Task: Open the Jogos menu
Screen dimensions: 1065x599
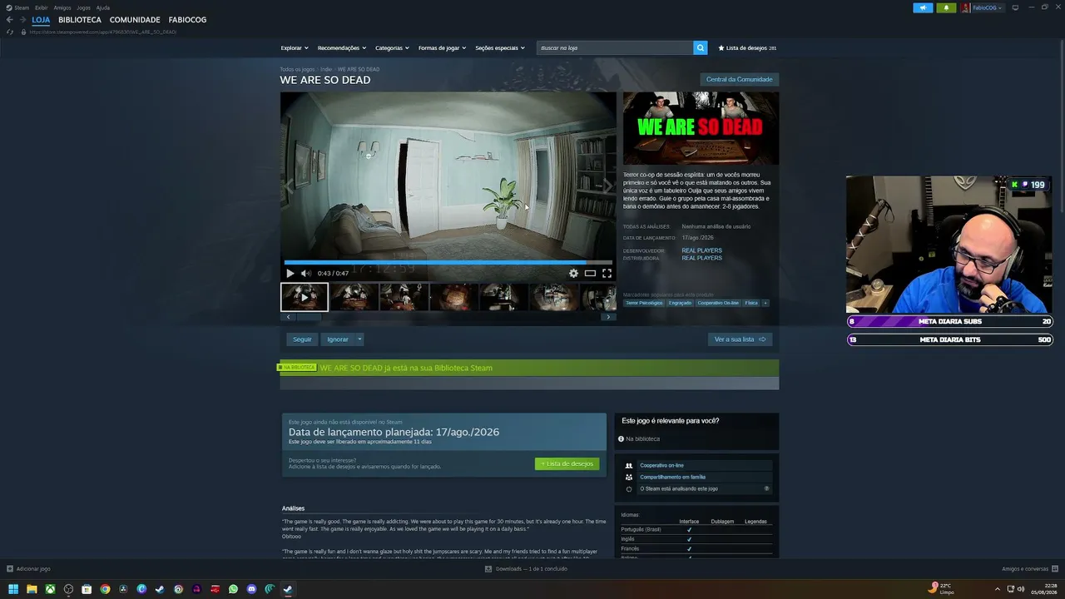Action: click(x=83, y=7)
